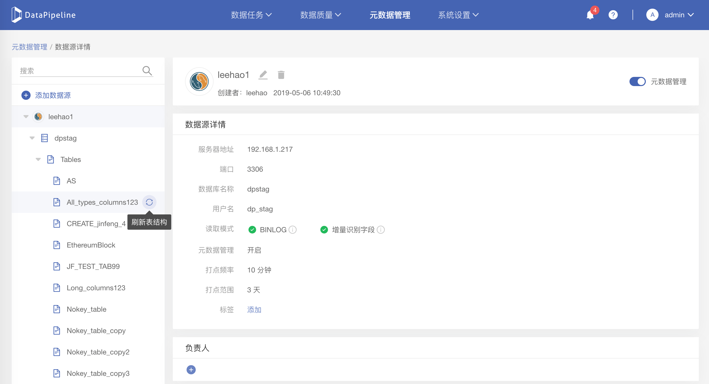
Task: Open the admin user dropdown
Action: [x=678, y=15]
